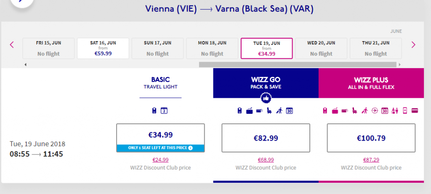Screen dimensions: 431x194
Task: Click the scrollbar left arrow under dates
Action: point(25,65)
